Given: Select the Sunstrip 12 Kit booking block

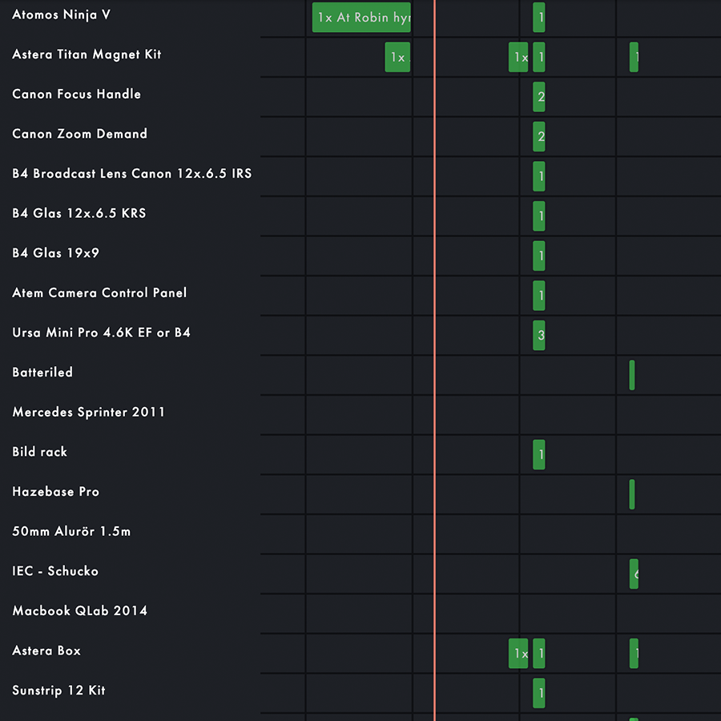Looking at the screenshot, I should coord(539,693).
